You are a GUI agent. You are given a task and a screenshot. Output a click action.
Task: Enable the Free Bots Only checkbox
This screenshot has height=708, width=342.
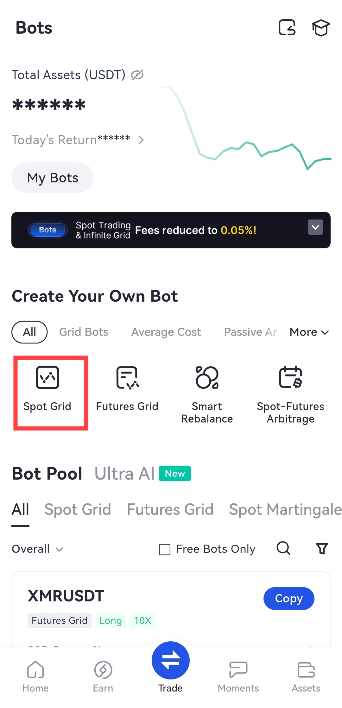click(x=165, y=549)
